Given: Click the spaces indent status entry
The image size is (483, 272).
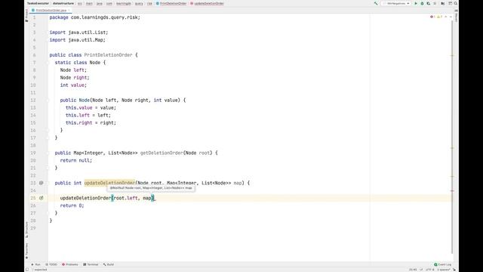Looking at the screenshot, I should pos(444,270).
